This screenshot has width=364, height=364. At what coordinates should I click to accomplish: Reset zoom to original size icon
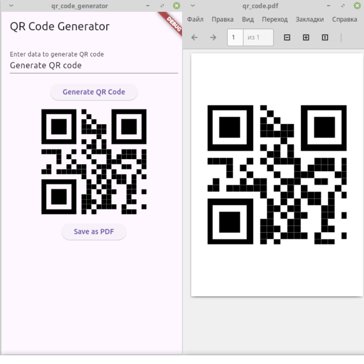click(325, 37)
